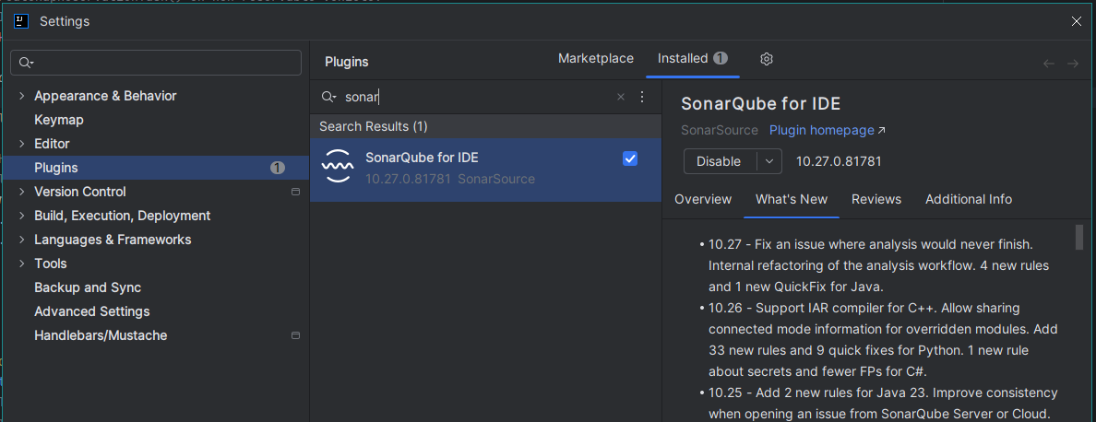Open the Reviews tab
The height and width of the screenshot is (422, 1096).
876,199
